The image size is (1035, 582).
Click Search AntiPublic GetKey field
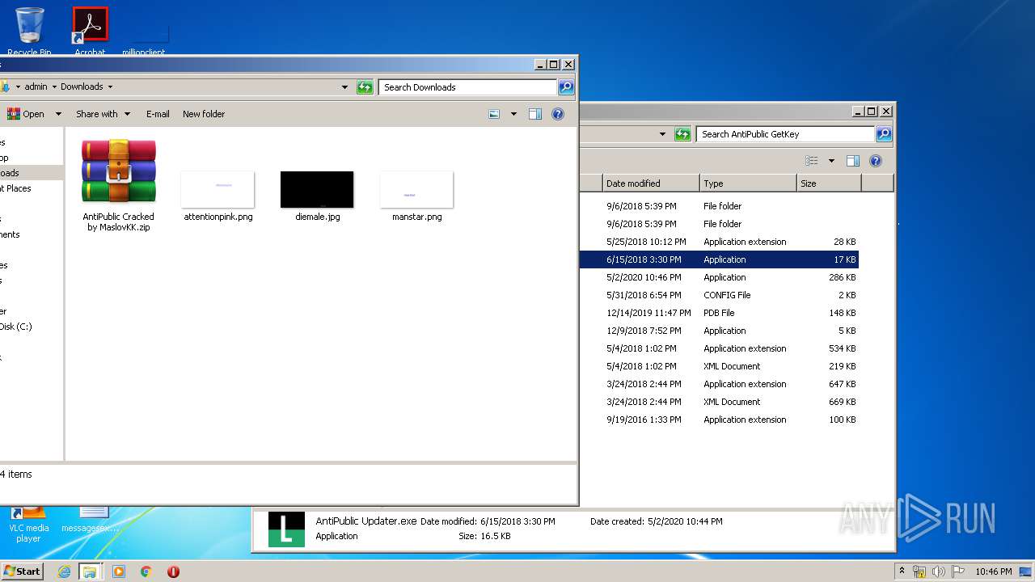click(786, 134)
